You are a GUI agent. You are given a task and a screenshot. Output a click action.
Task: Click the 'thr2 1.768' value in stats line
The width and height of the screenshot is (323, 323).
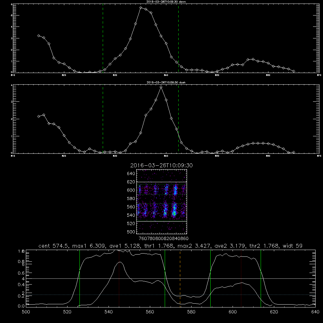coord(264,246)
